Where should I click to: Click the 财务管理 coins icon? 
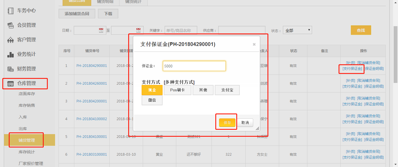pyautogui.click(x=10, y=69)
